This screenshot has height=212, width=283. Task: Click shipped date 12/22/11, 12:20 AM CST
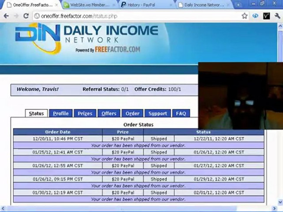click(x=219, y=139)
